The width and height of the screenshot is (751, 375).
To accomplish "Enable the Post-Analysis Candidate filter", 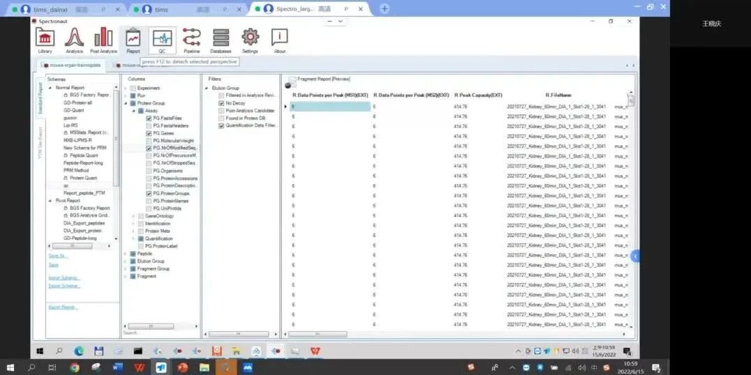I will coord(221,111).
